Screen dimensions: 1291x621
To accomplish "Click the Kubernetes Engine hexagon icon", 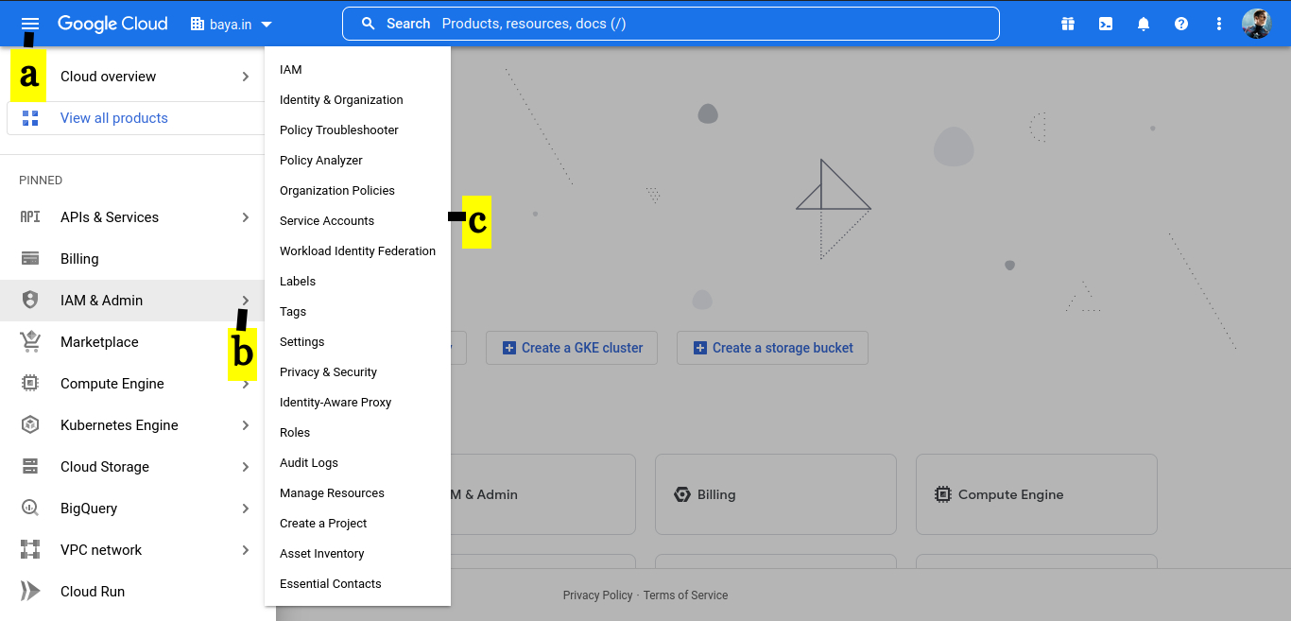I will pos(30,425).
